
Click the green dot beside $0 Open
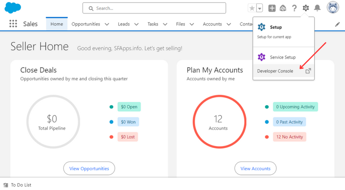coord(111,107)
